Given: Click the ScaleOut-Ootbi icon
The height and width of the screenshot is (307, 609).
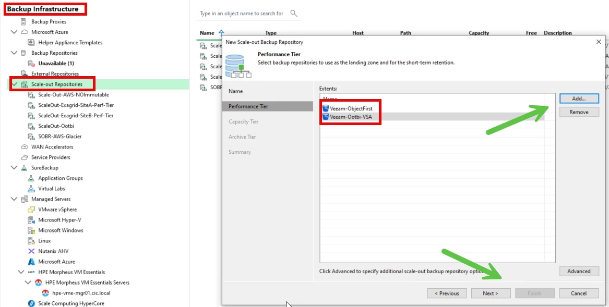Looking at the screenshot, I should 31,126.
